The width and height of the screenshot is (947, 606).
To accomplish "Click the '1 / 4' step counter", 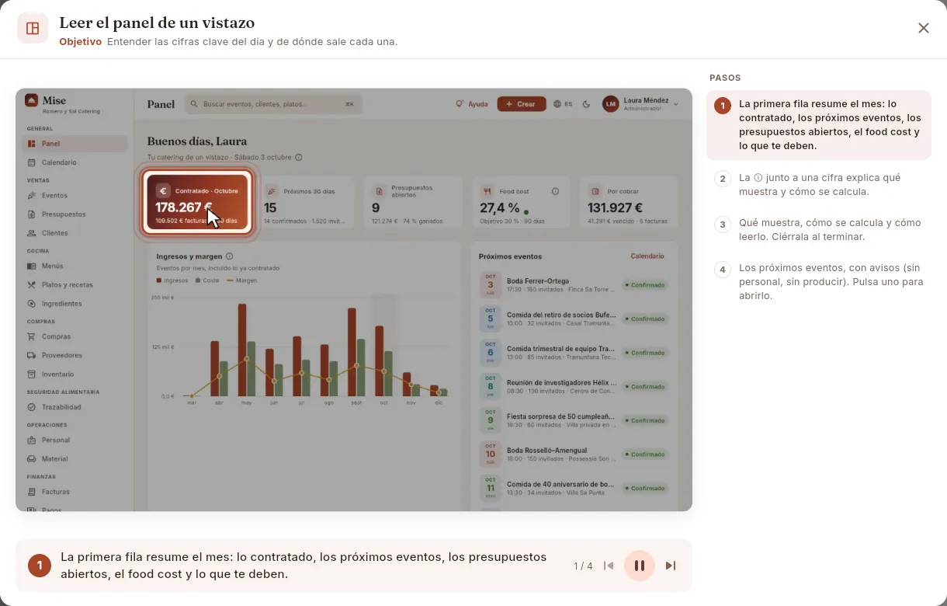I will coord(583,566).
